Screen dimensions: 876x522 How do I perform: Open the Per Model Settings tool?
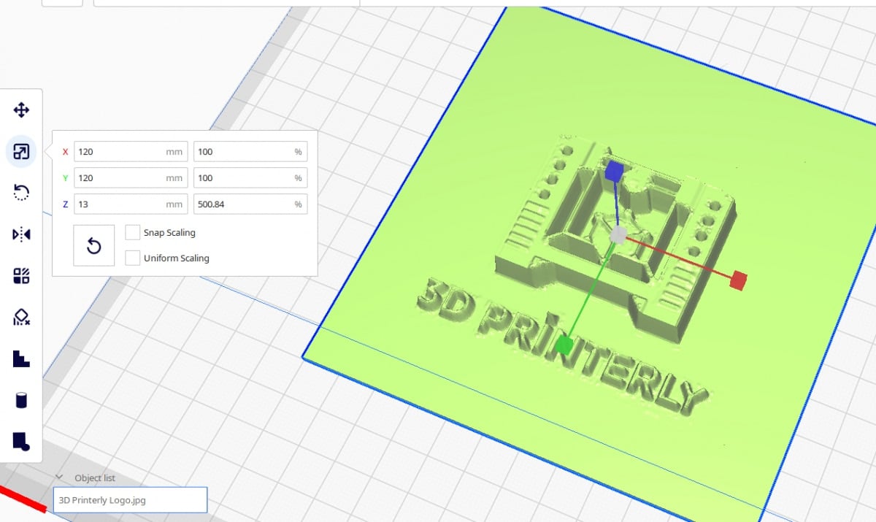coord(21,276)
